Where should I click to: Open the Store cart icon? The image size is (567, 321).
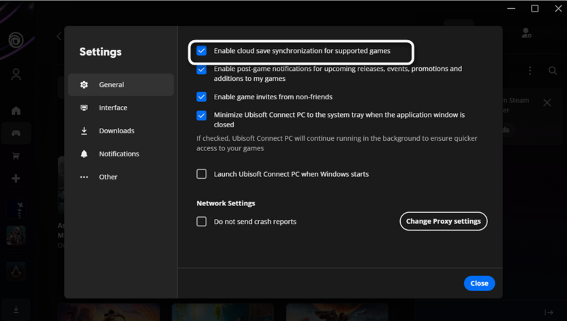pos(16,156)
